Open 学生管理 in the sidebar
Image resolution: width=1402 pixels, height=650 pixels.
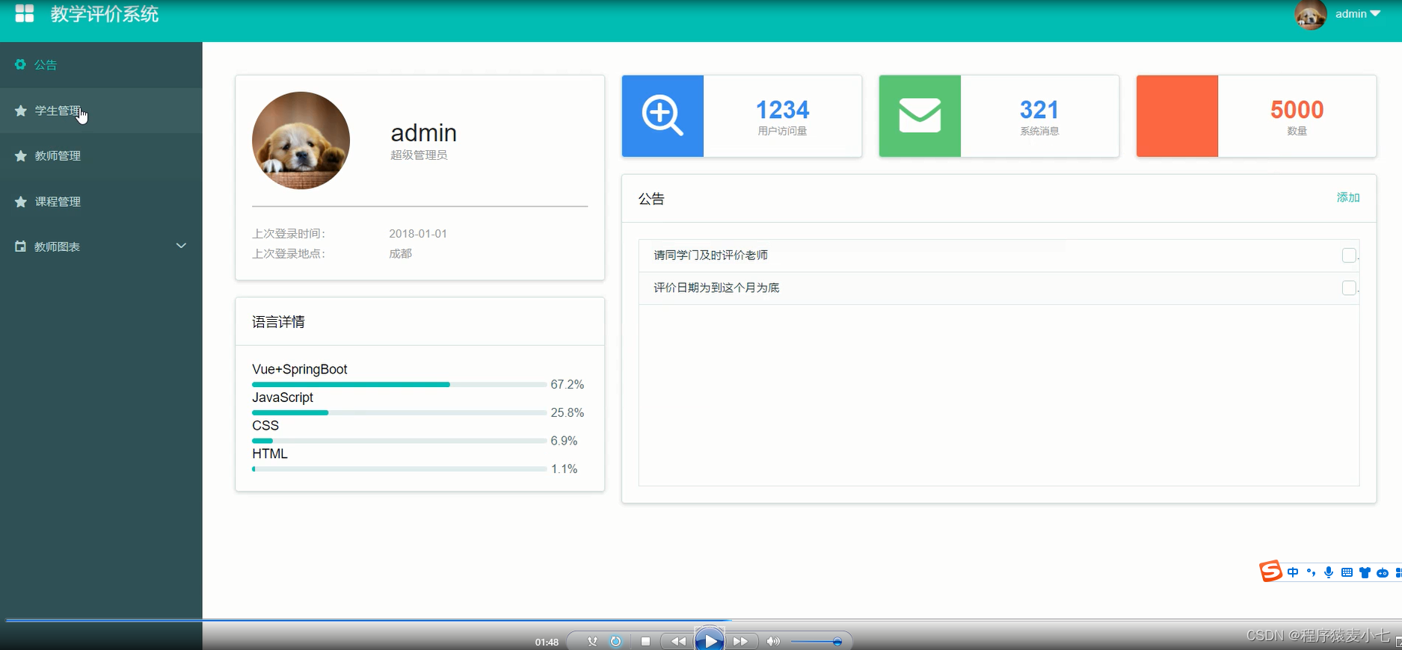point(101,111)
